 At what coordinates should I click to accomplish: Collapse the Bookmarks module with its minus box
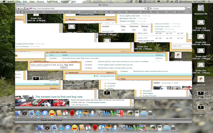pos(67,73)
